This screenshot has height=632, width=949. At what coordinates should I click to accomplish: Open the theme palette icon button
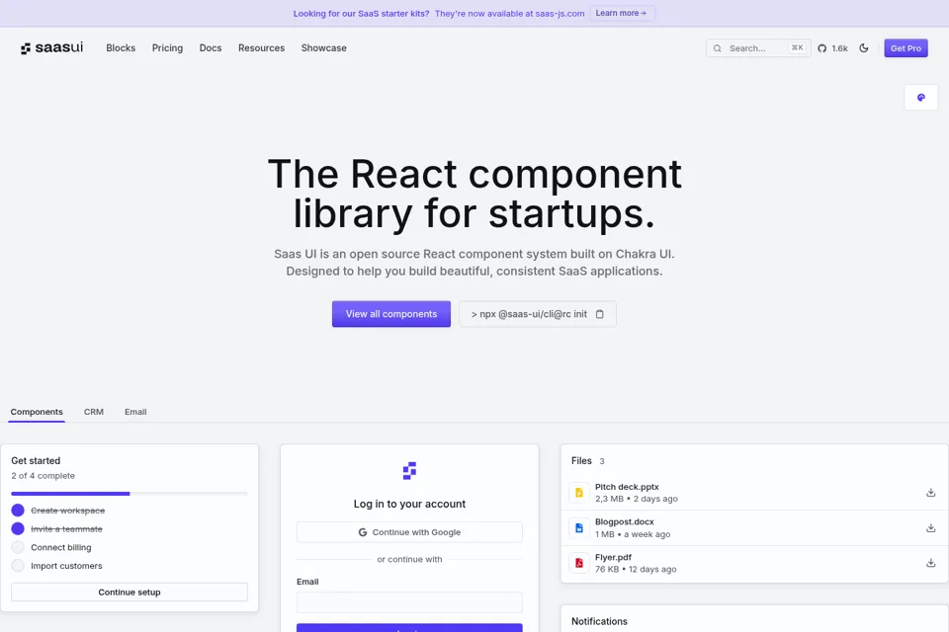click(x=920, y=98)
